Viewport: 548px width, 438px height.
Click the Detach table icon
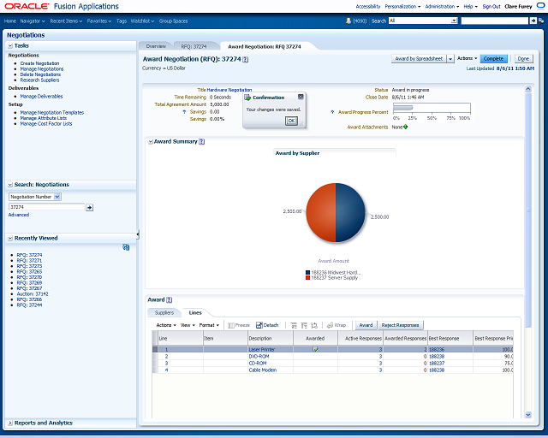coord(259,325)
